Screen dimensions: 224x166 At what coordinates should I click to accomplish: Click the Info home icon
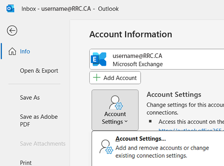[12, 51]
